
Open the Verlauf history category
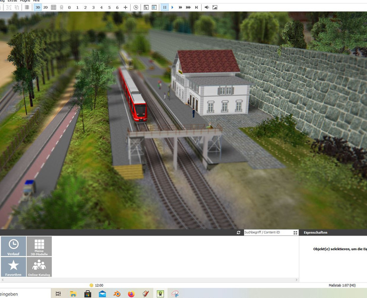(x=13, y=246)
